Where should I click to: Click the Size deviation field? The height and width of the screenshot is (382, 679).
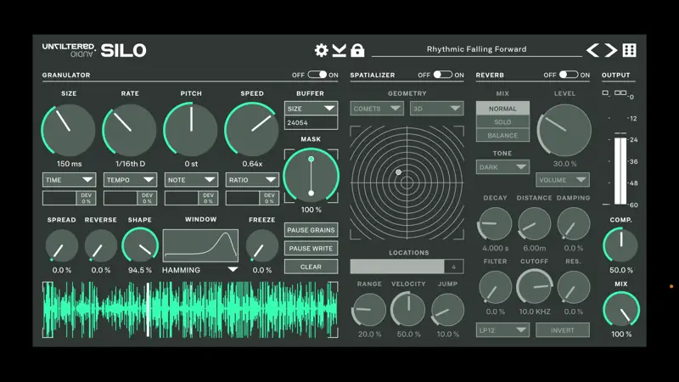69,198
